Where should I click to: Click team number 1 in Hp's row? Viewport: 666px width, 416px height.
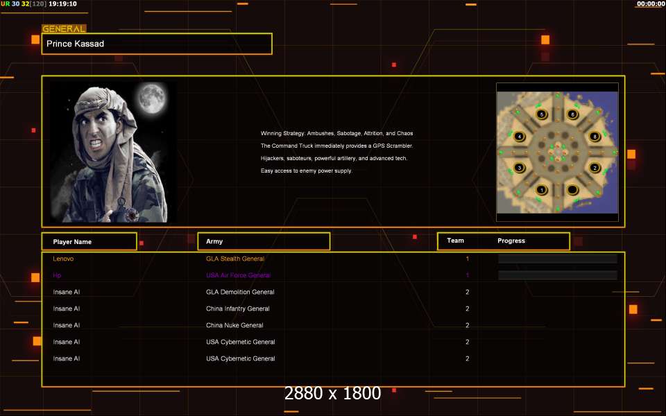(467, 275)
